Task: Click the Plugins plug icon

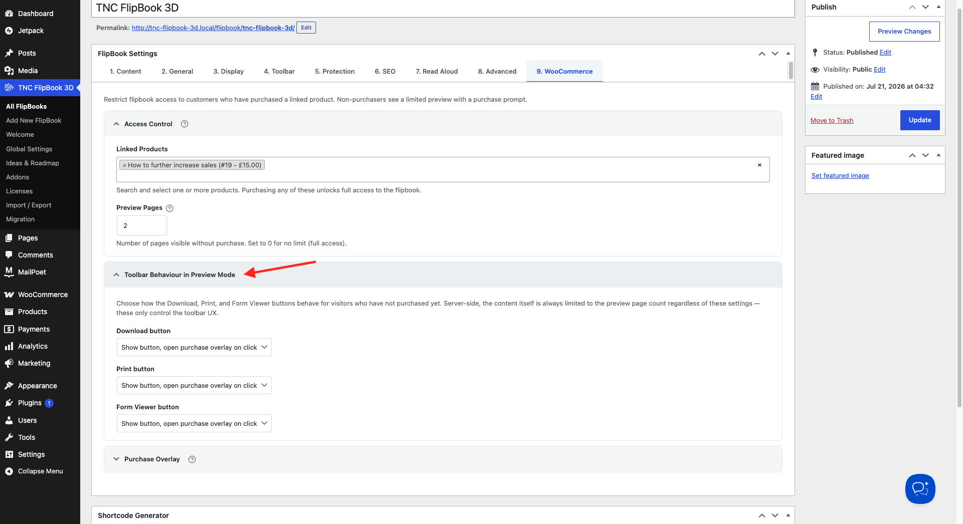Action: [x=9, y=403]
